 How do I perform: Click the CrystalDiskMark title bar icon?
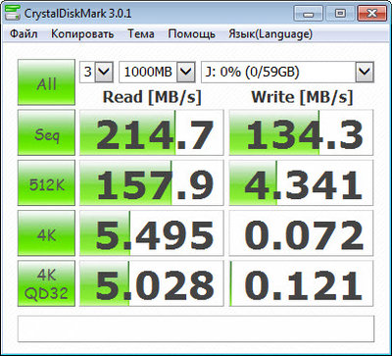pyautogui.click(x=13, y=12)
